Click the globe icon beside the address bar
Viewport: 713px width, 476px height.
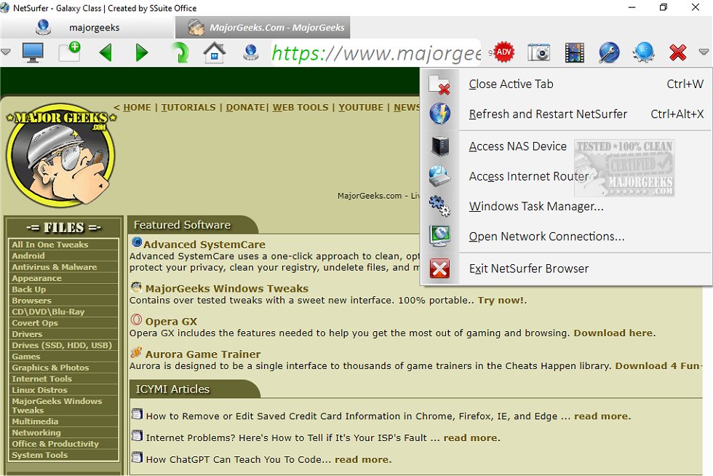click(250, 53)
